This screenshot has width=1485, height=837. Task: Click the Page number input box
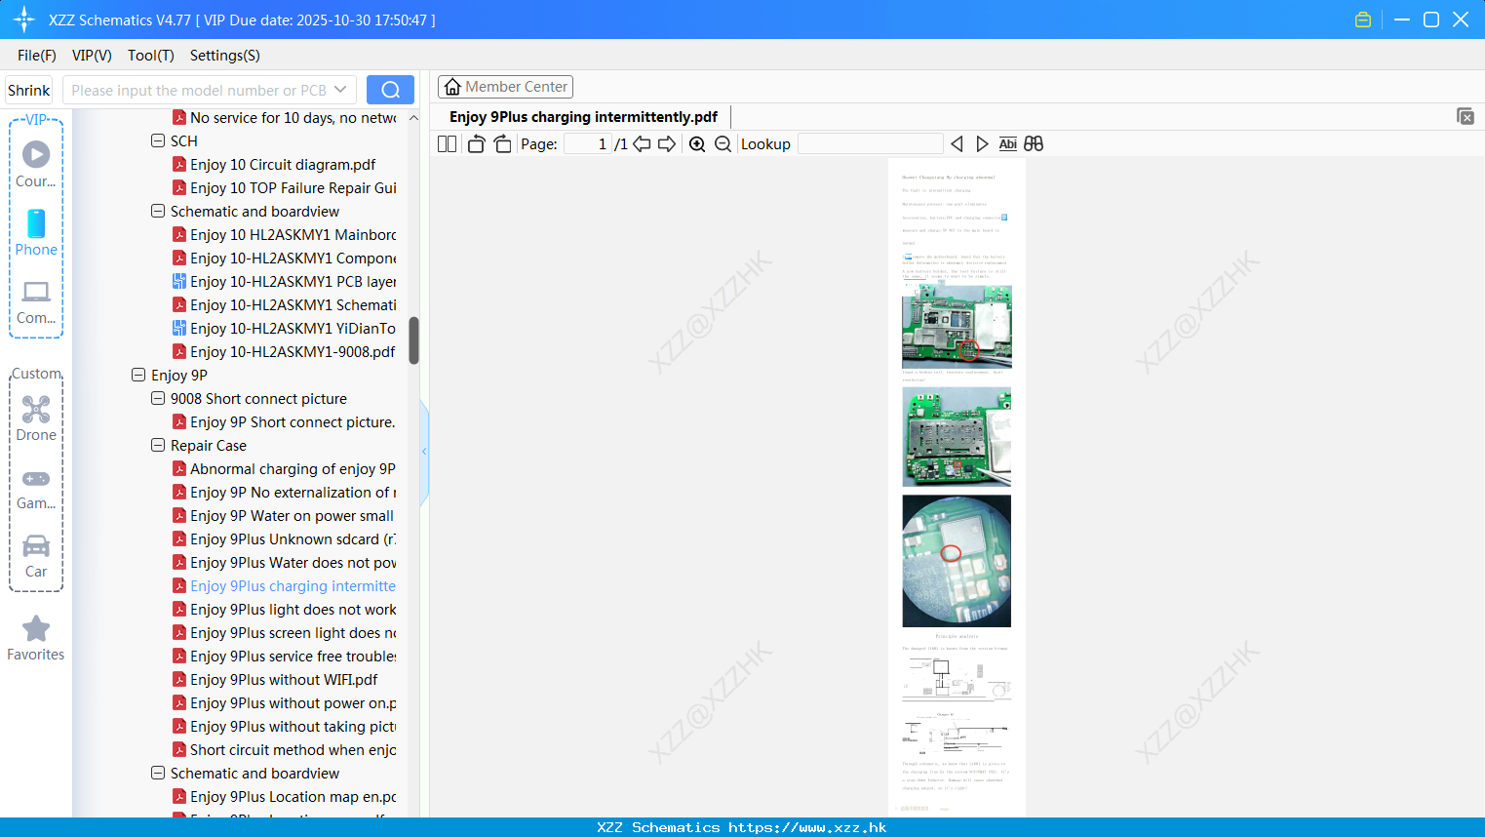(587, 143)
